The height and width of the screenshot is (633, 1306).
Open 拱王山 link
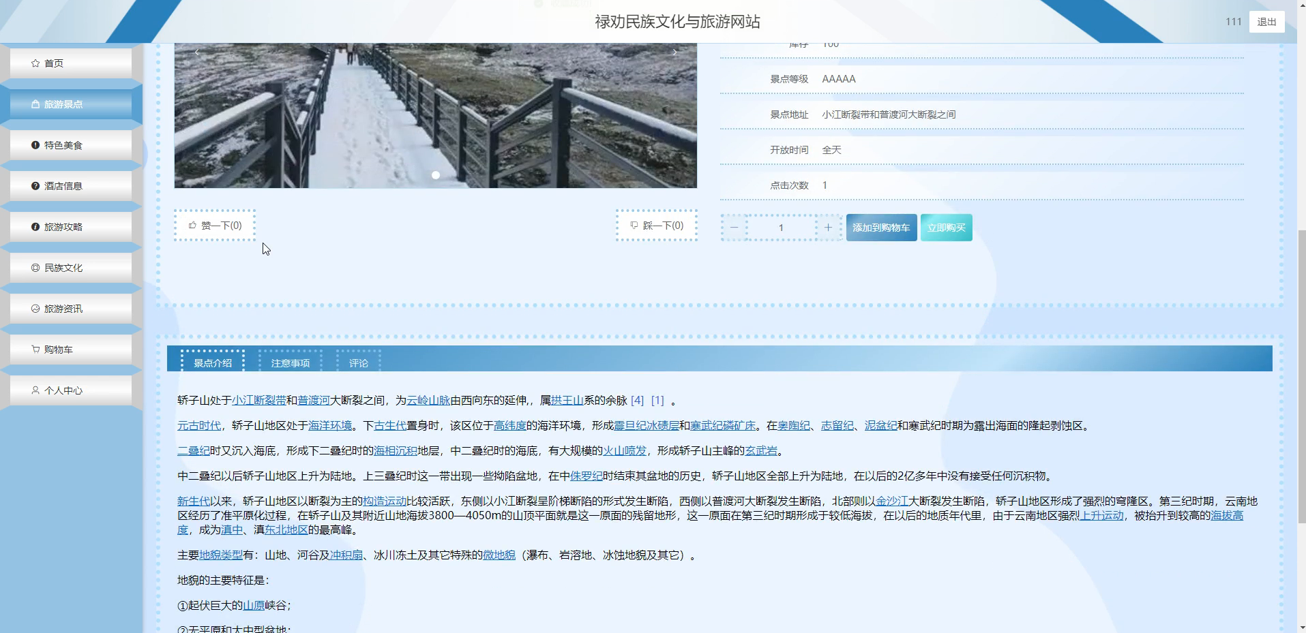tap(567, 401)
